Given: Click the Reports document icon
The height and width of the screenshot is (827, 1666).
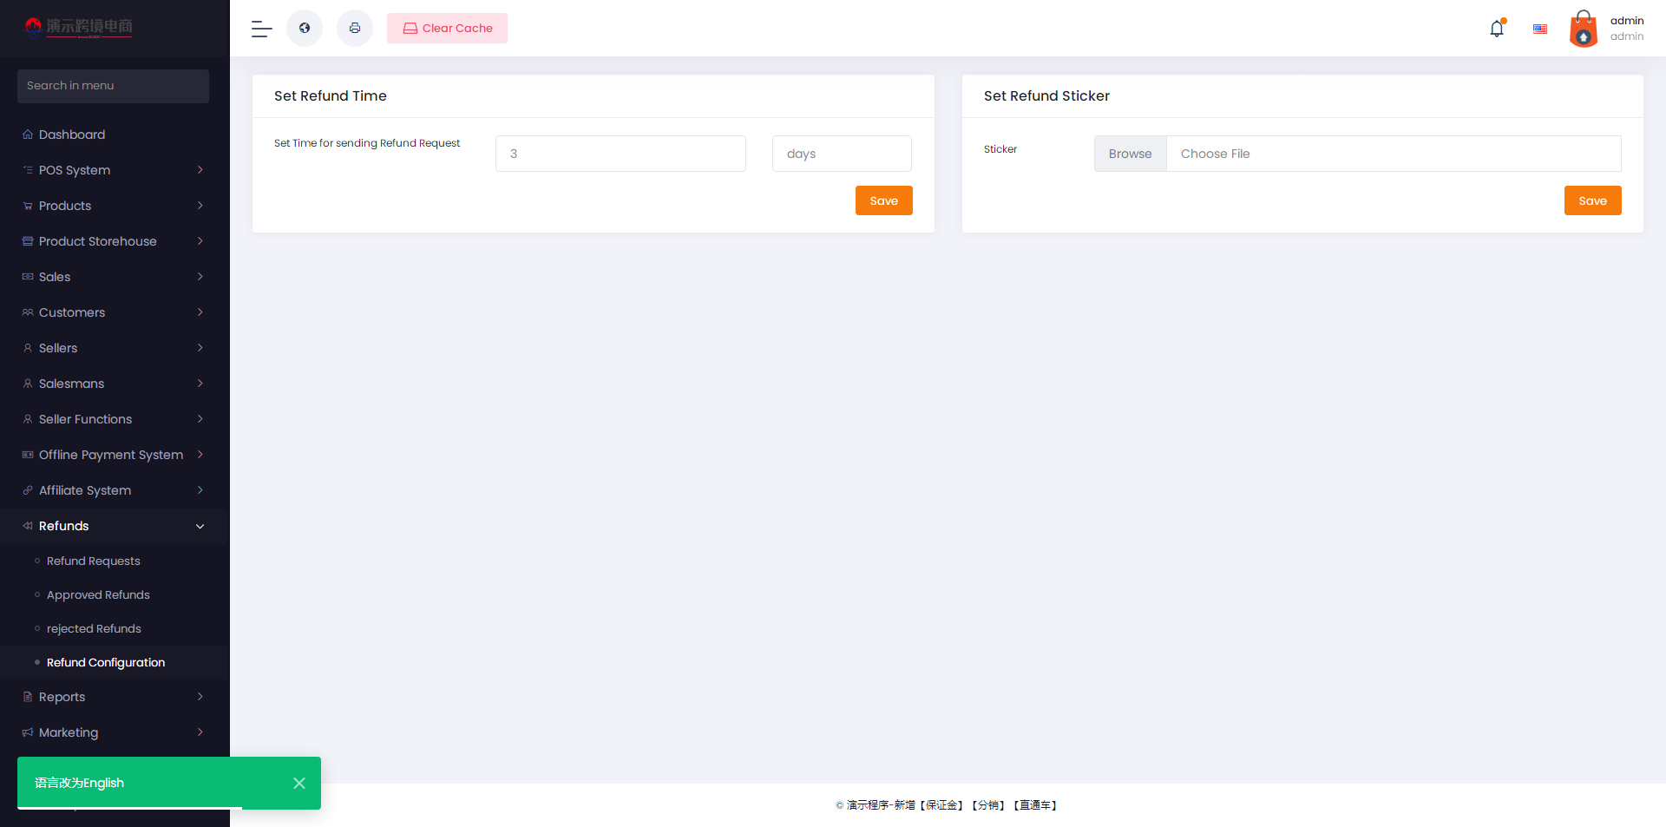Looking at the screenshot, I should 28,697.
